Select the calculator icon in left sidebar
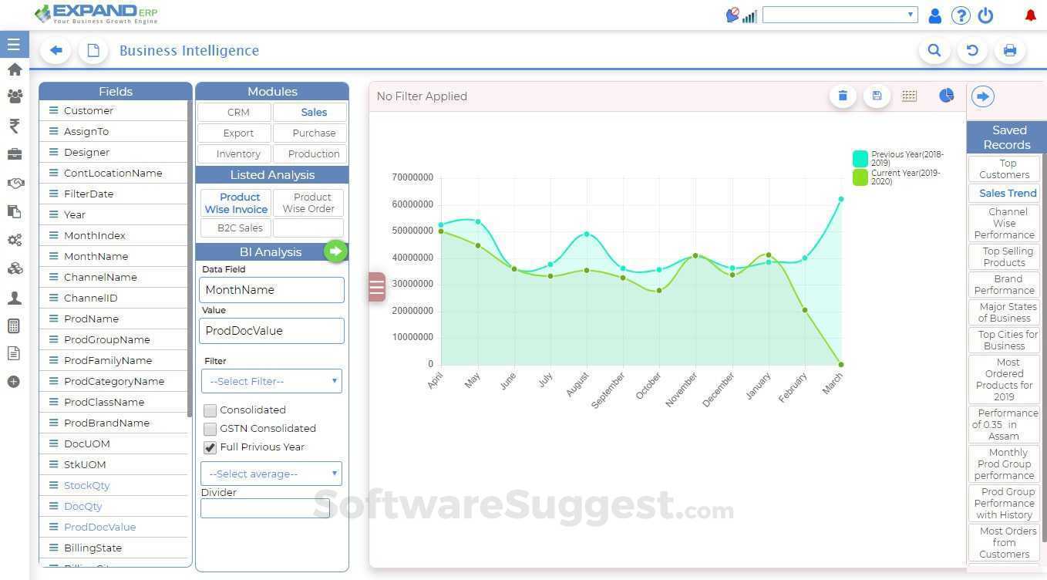This screenshot has height=580, width=1047. (14, 325)
